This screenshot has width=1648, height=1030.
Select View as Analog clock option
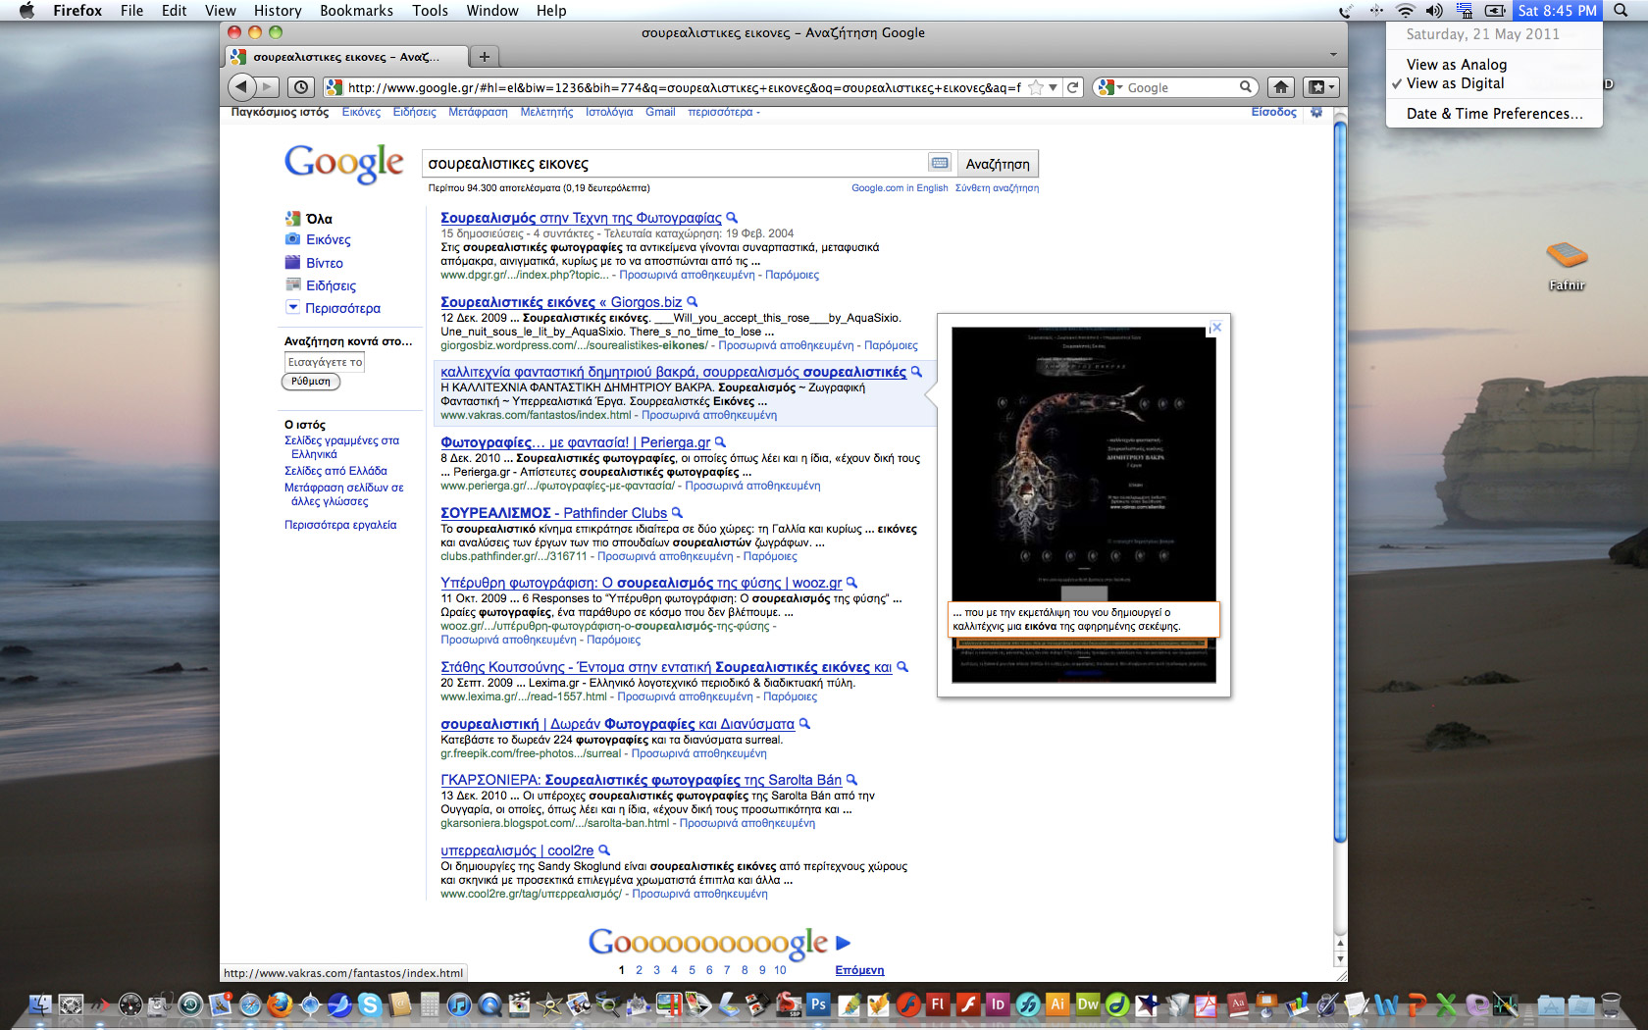tap(1456, 65)
